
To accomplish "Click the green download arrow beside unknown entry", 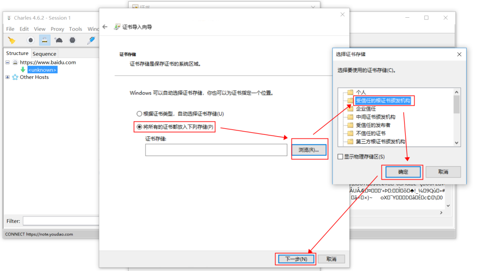I will pyautogui.click(x=23, y=70).
